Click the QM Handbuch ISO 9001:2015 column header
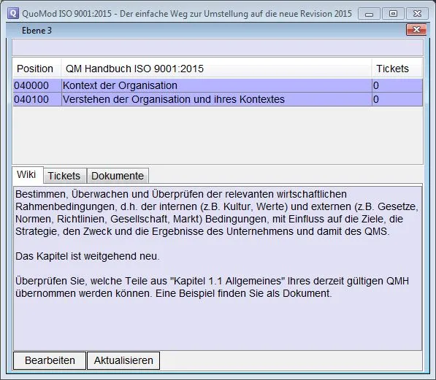Screen dimensions: 436x380 (x=216, y=69)
